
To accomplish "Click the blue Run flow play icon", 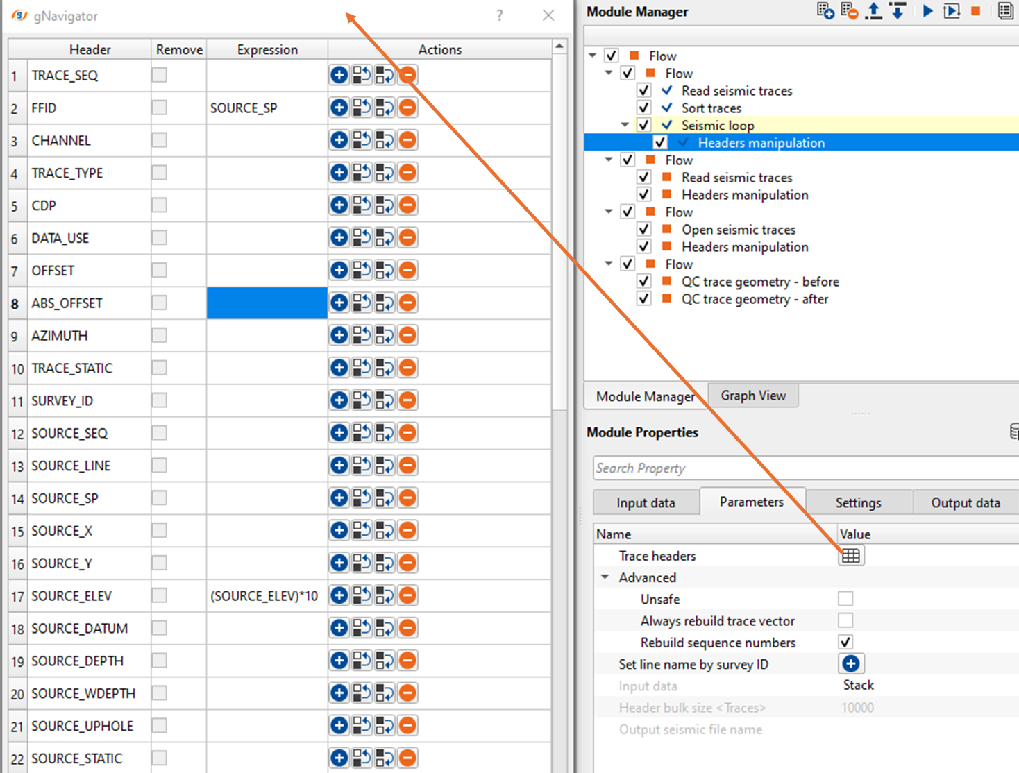I will 927,11.
